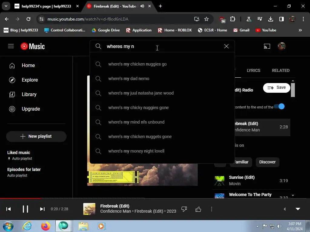310x232 pixels.
Task: Like Firebreak (Edit) with thumbs up
Action: 198,209
